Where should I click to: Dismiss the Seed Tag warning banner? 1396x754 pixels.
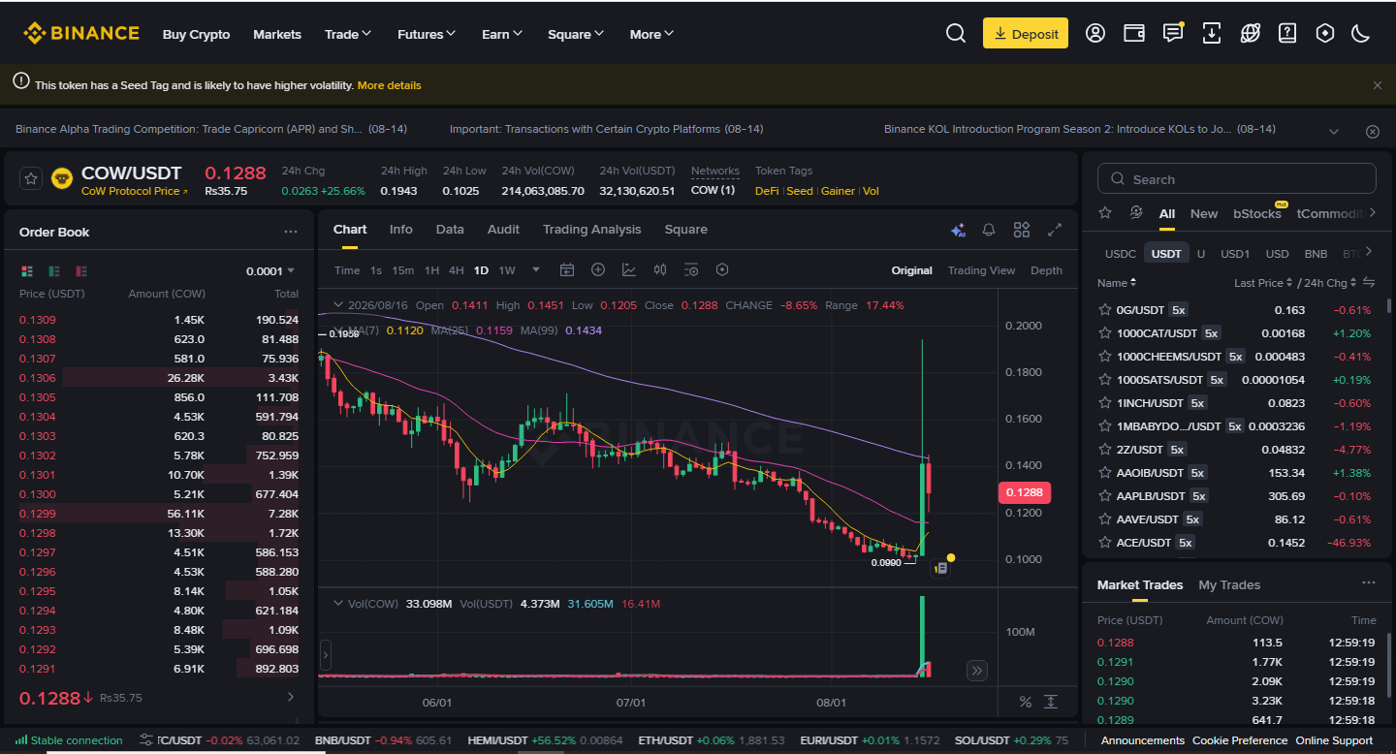(1378, 85)
